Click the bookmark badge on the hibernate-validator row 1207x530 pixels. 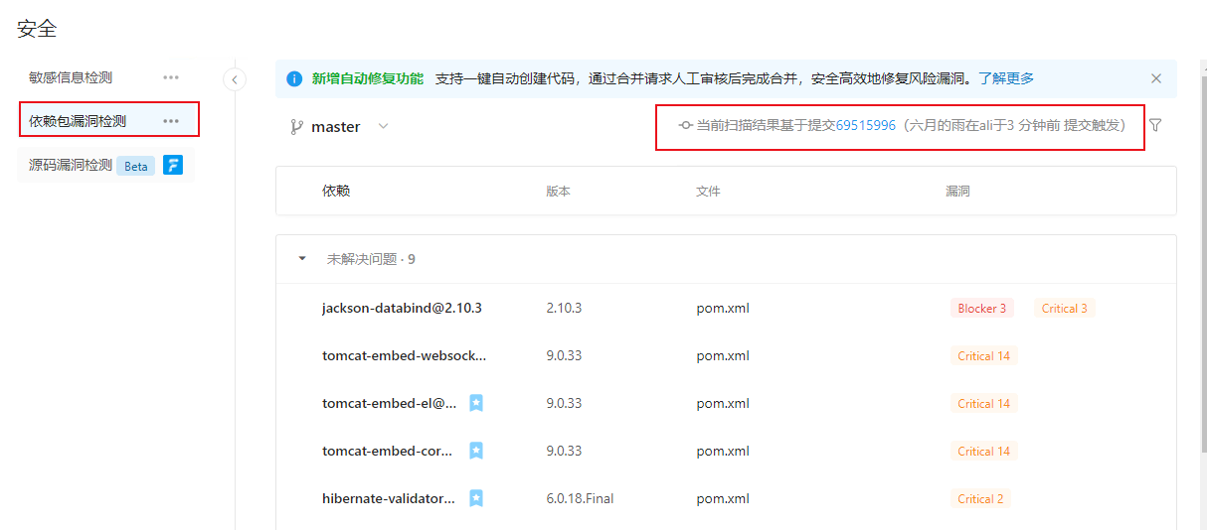click(476, 498)
